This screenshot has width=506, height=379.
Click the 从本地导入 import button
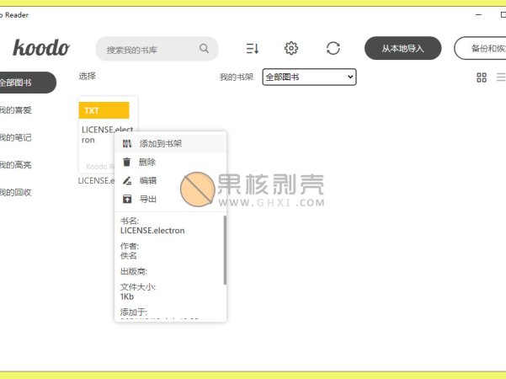pyautogui.click(x=402, y=48)
